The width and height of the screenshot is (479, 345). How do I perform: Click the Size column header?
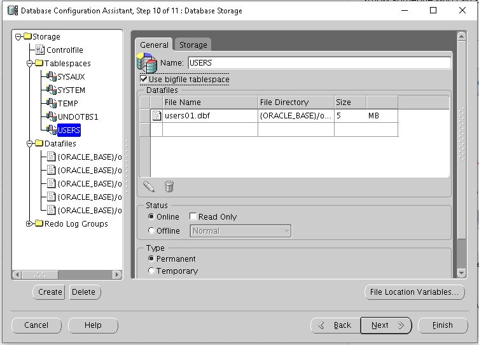tap(350, 102)
